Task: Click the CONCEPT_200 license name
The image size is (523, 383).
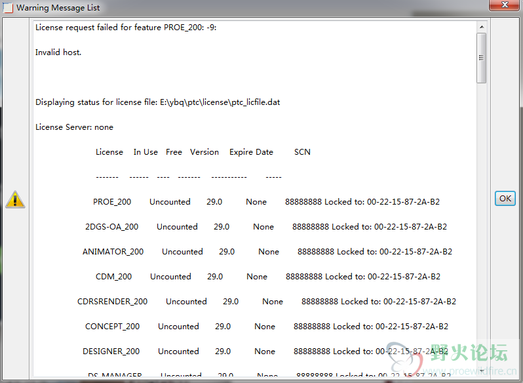Action: [x=113, y=327]
